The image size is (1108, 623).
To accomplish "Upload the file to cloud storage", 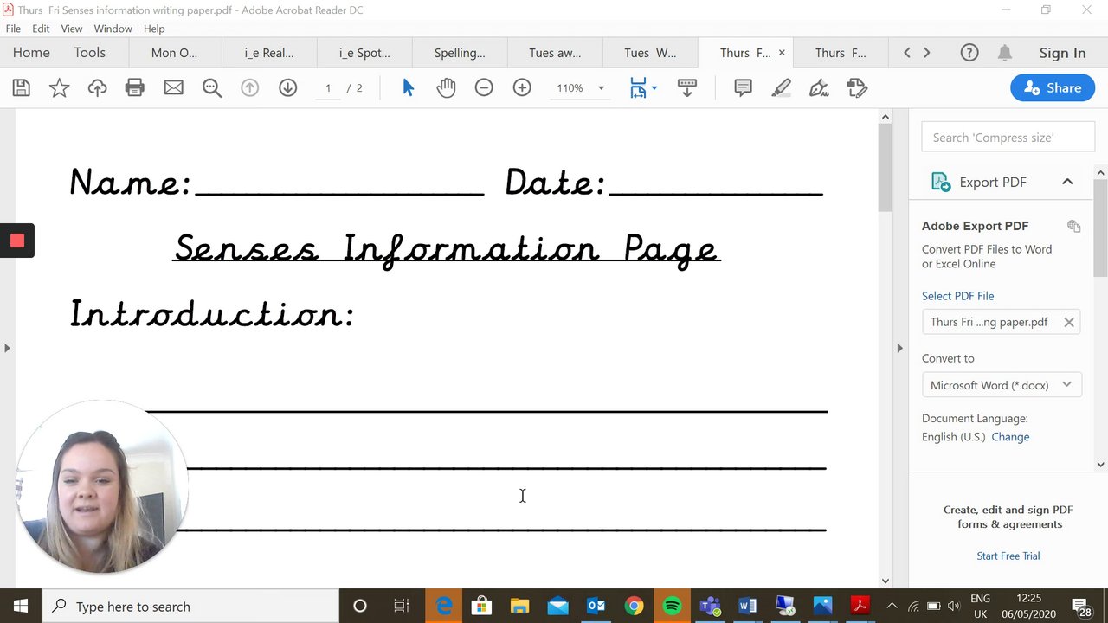I will point(97,87).
